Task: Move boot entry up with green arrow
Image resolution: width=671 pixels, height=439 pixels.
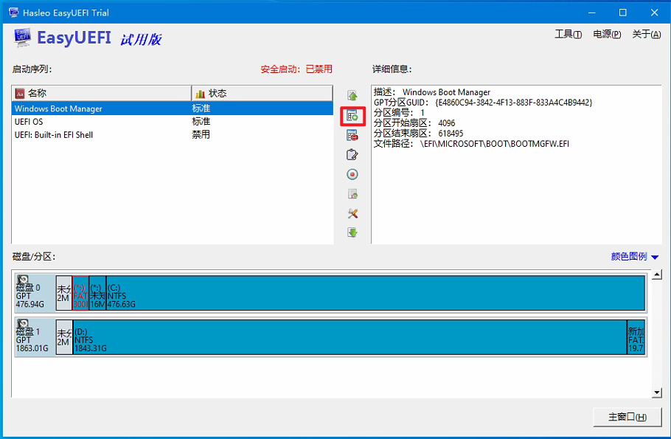Action: coord(352,96)
